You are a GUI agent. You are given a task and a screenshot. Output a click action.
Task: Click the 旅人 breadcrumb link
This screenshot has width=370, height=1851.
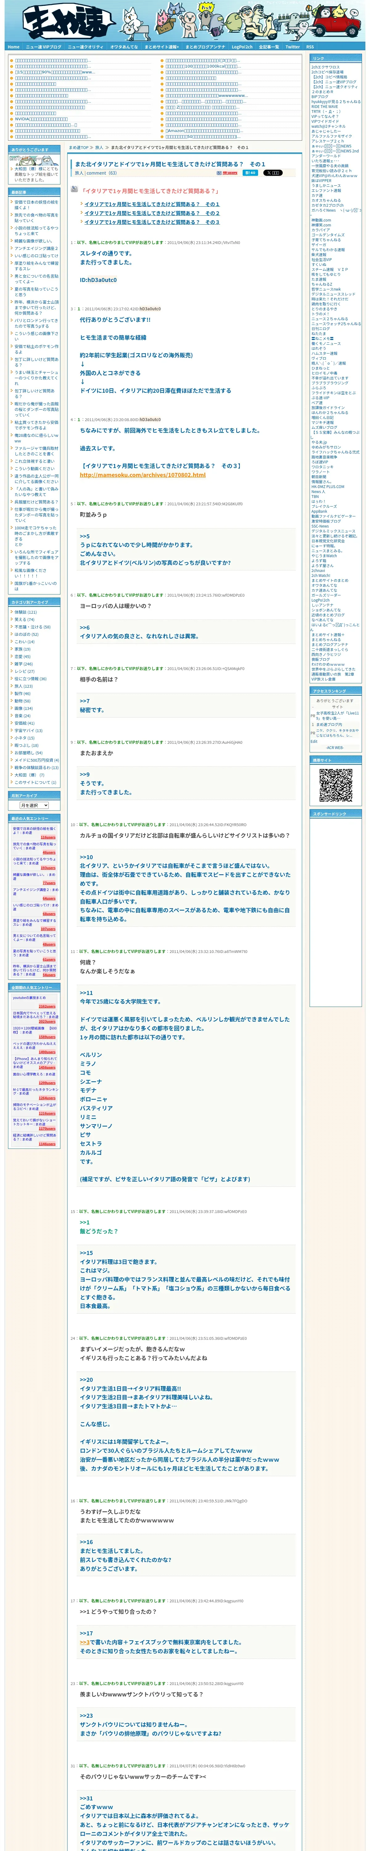pyautogui.click(x=99, y=147)
